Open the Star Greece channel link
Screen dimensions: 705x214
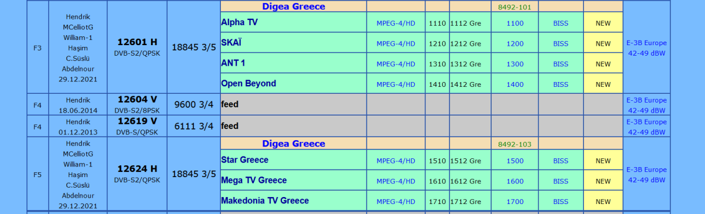(x=244, y=159)
